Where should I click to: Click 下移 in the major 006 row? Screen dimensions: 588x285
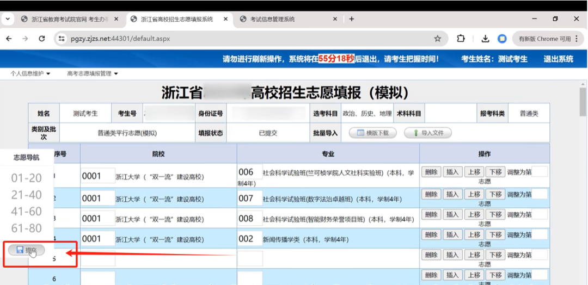[x=495, y=172]
